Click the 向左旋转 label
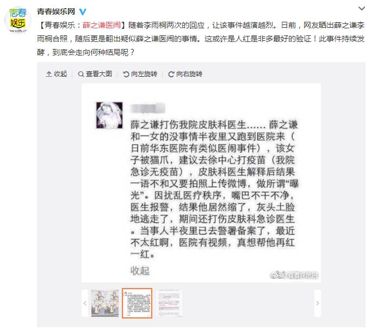Image resolution: width=371 pixels, height=331 pixels. point(144,74)
